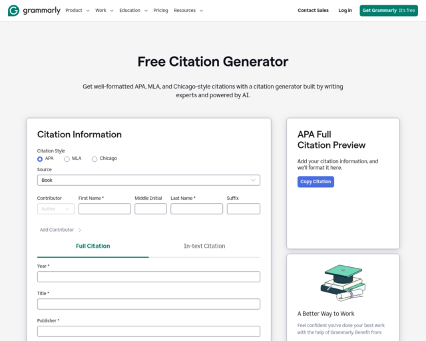This screenshot has width=426, height=341.
Task: Focus the Suffix field
Action: click(x=244, y=209)
